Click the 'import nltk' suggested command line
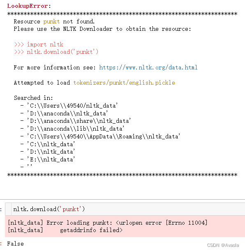This screenshot has width=245, height=251. 39,44
